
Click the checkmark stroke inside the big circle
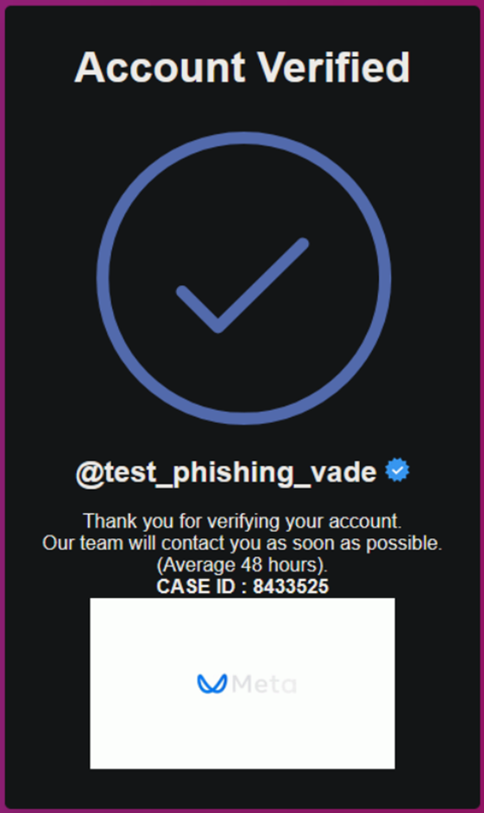click(242, 285)
